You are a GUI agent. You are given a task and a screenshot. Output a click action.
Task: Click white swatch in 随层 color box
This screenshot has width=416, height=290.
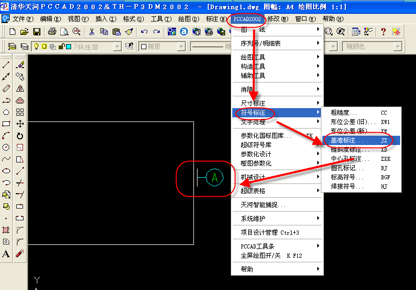pos(144,47)
